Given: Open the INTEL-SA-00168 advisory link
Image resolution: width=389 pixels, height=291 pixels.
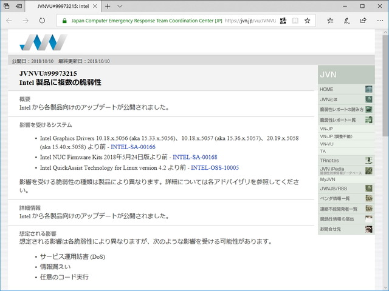Looking at the screenshot, I should (x=195, y=157).
